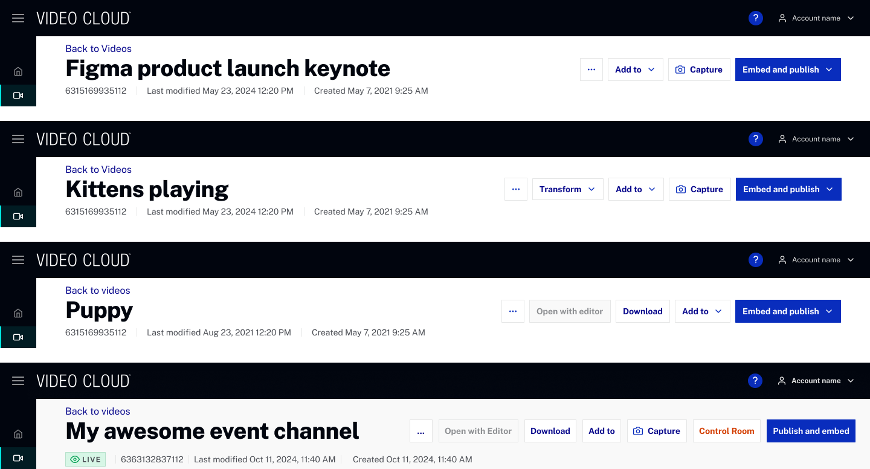Open more options ellipsis for event channel
This screenshot has width=870, height=469.
pyautogui.click(x=421, y=431)
